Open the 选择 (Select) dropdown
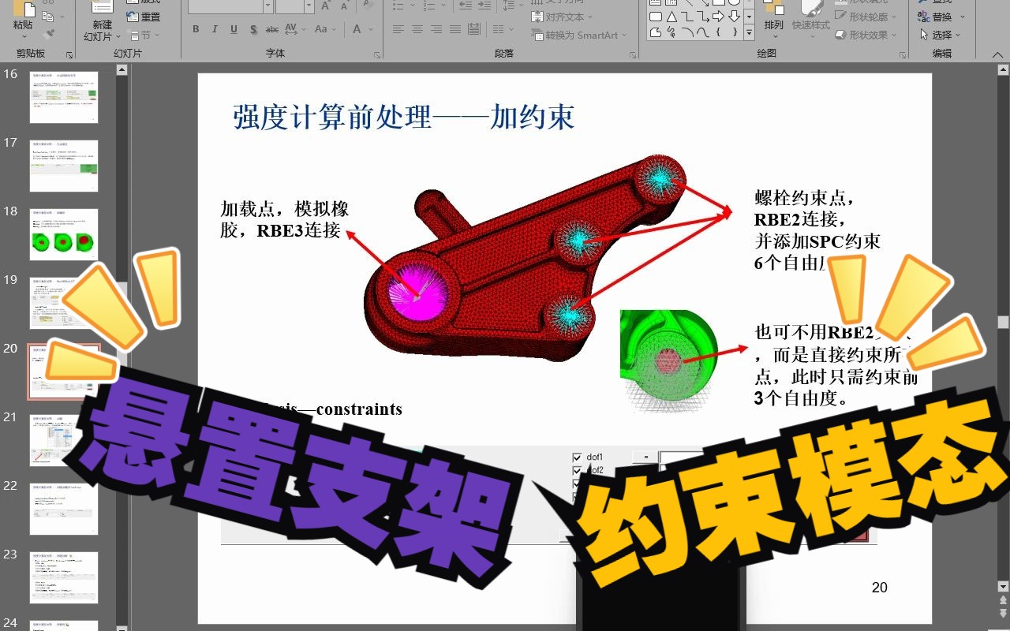Screen dimensions: 1010x631 click(x=941, y=35)
